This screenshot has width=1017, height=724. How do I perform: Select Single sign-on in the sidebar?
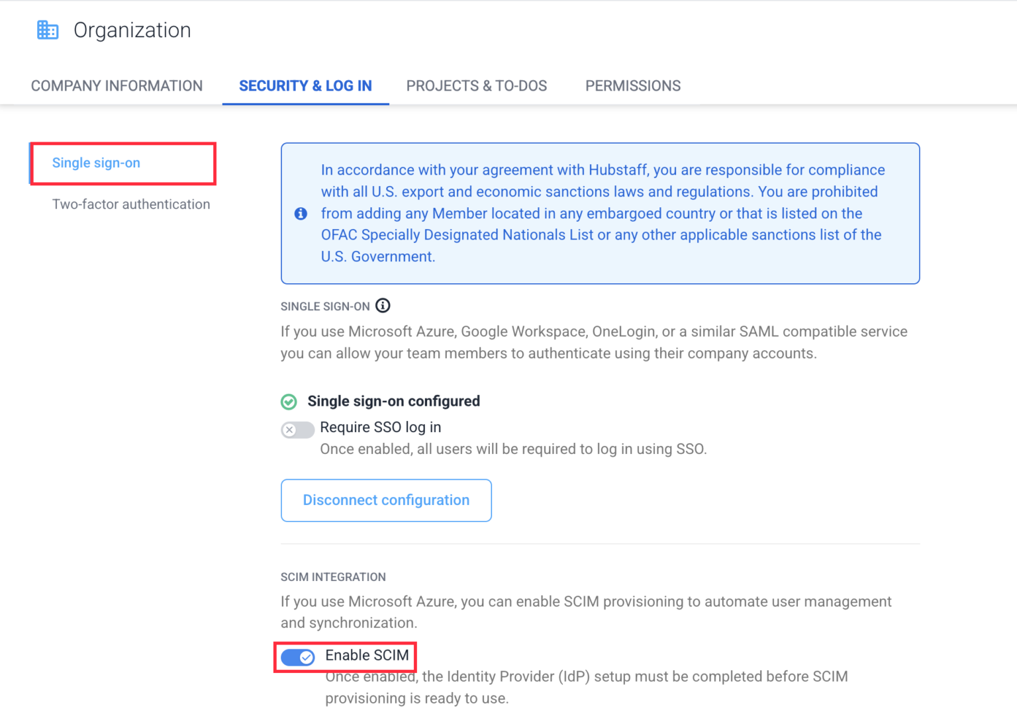pos(96,163)
